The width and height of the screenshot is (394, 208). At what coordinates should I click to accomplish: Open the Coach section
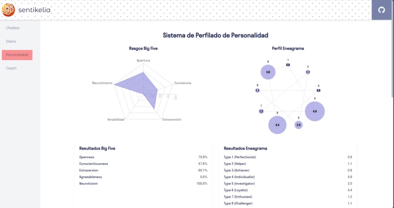[x=11, y=68]
